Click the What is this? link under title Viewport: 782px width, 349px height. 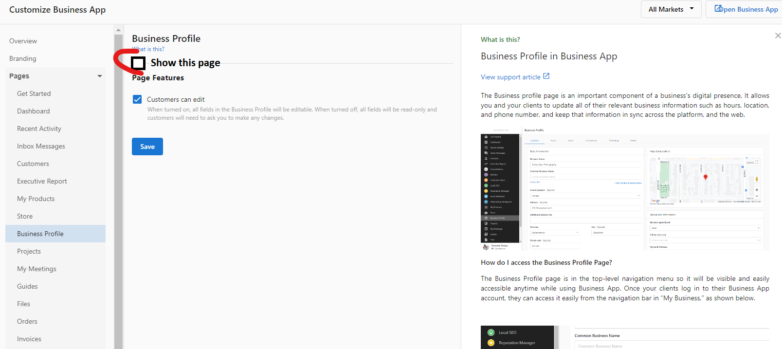[x=148, y=49]
